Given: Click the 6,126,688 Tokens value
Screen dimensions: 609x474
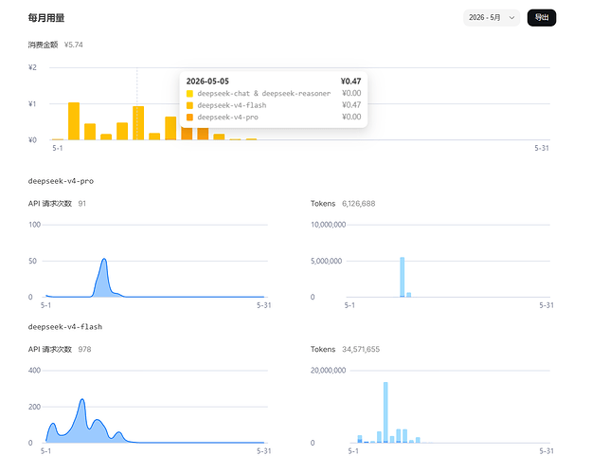Looking at the screenshot, I should pos(359,204).
